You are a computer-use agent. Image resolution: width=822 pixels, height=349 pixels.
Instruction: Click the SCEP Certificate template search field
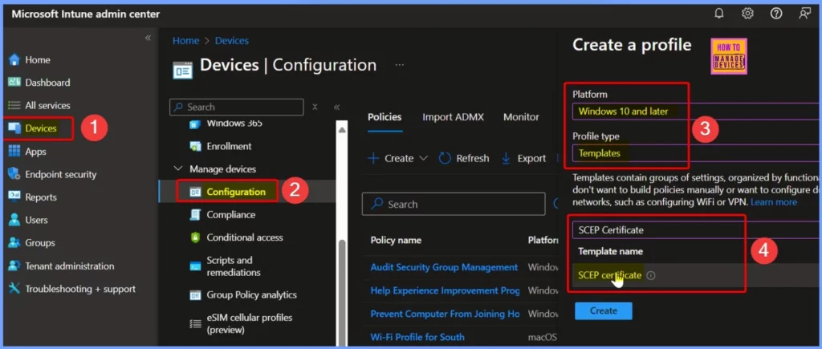[x=697, y=229]
